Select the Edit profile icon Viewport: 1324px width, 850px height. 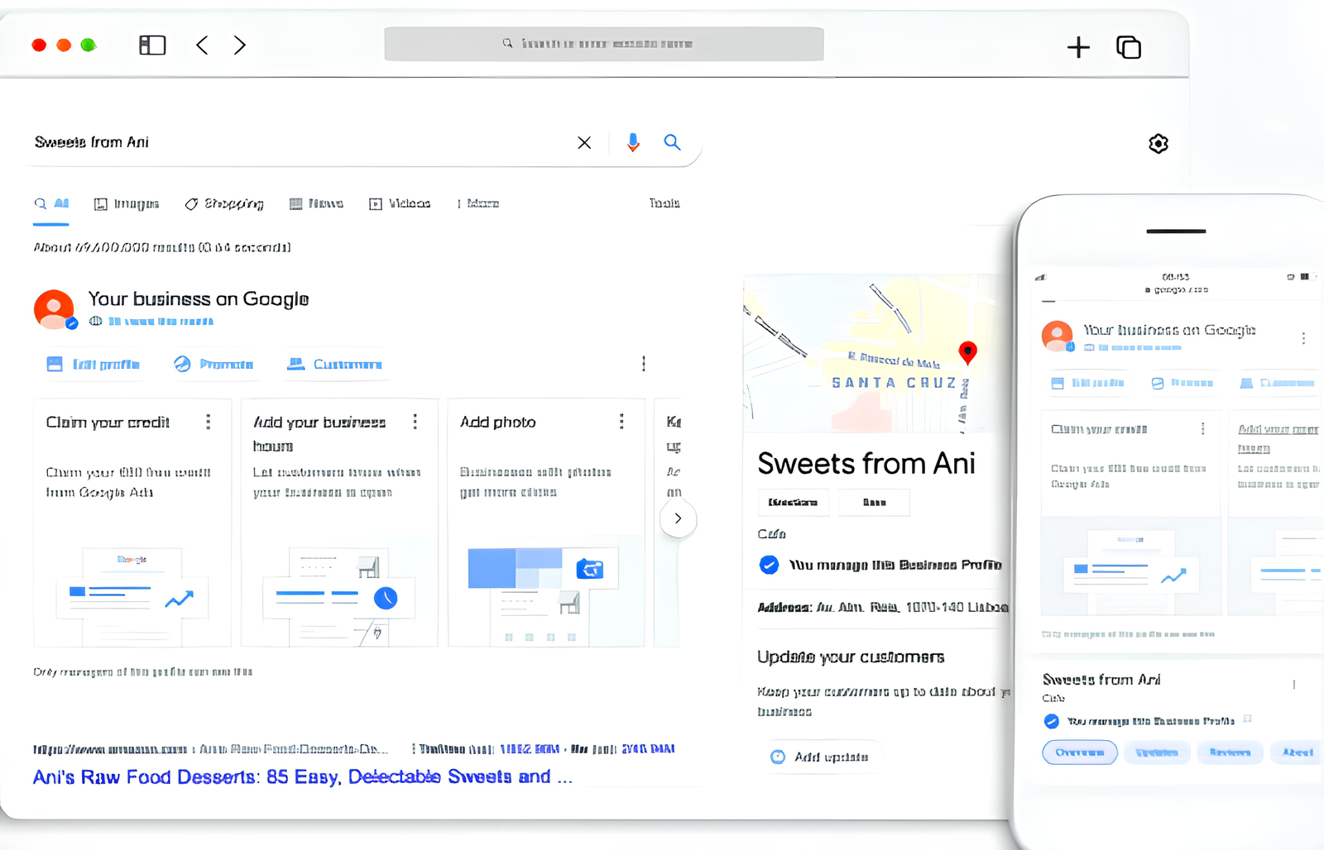[55, 364]
